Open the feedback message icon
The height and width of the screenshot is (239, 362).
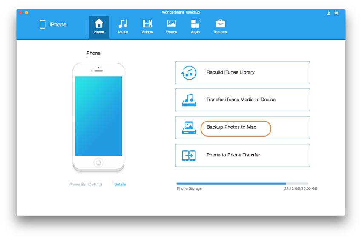coord(336,13)
